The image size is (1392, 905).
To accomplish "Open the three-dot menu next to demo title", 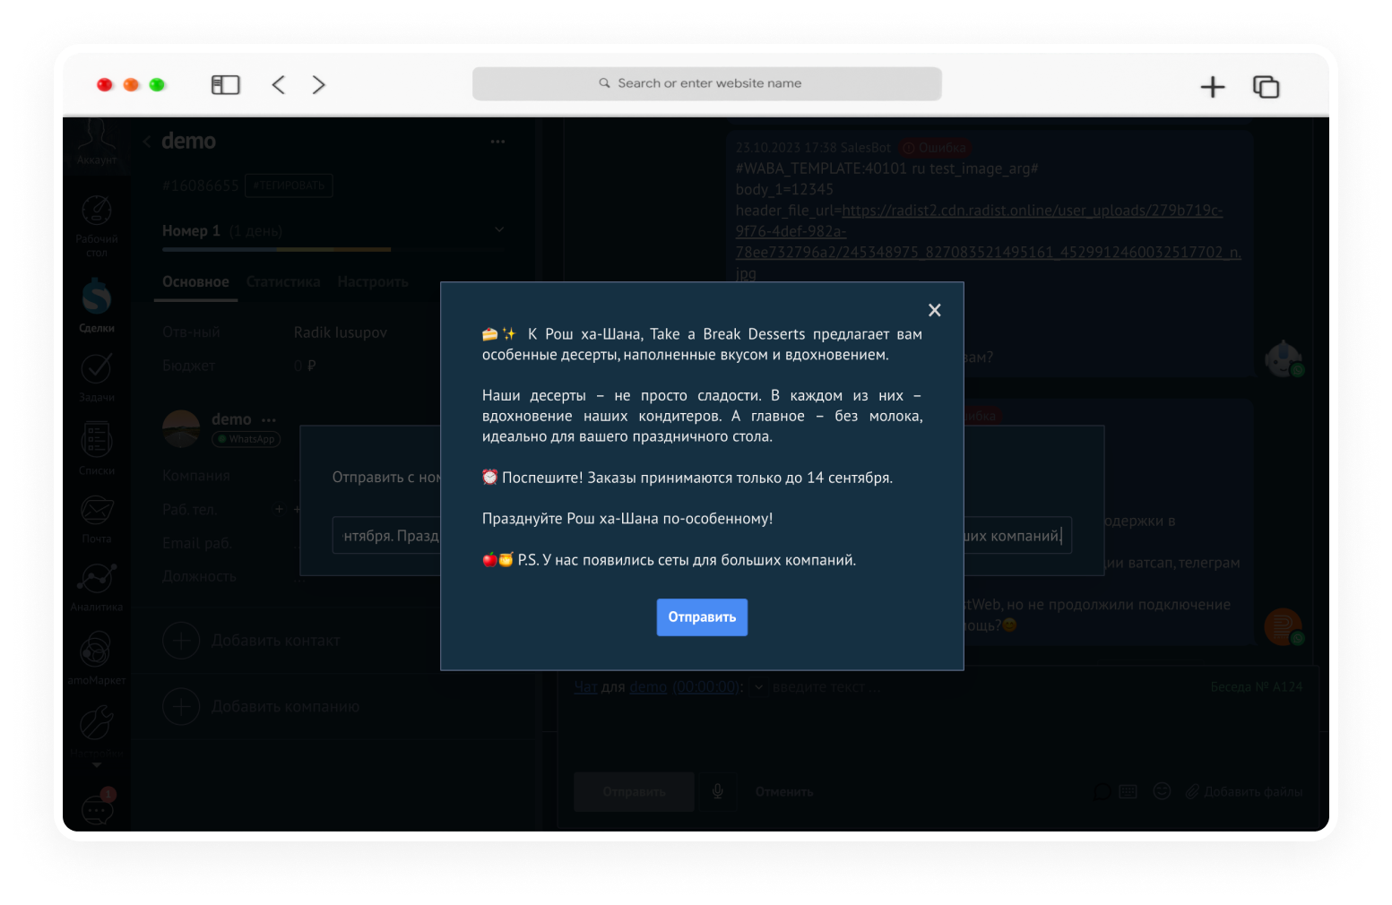I will point(497,142).
